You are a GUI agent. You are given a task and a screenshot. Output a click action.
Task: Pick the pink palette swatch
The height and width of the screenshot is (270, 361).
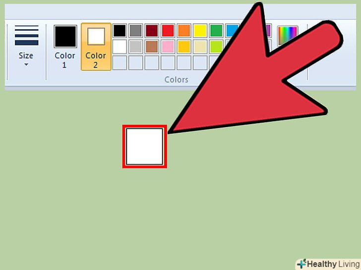tap(168, 46)
